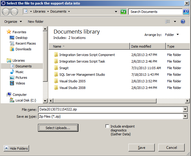Click the Cancel button
191x156 pixels.
(x=171, y=148)
